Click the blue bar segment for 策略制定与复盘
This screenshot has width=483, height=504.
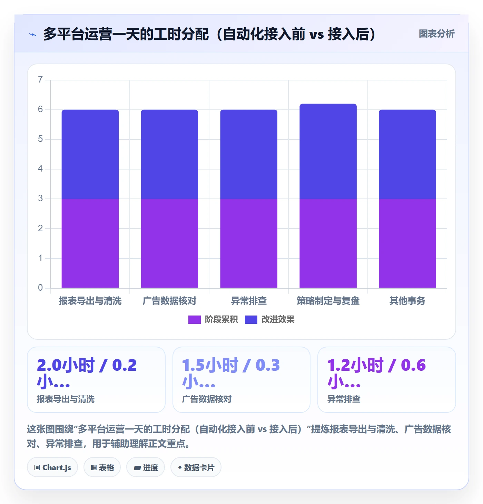click(x=328, y=151)
